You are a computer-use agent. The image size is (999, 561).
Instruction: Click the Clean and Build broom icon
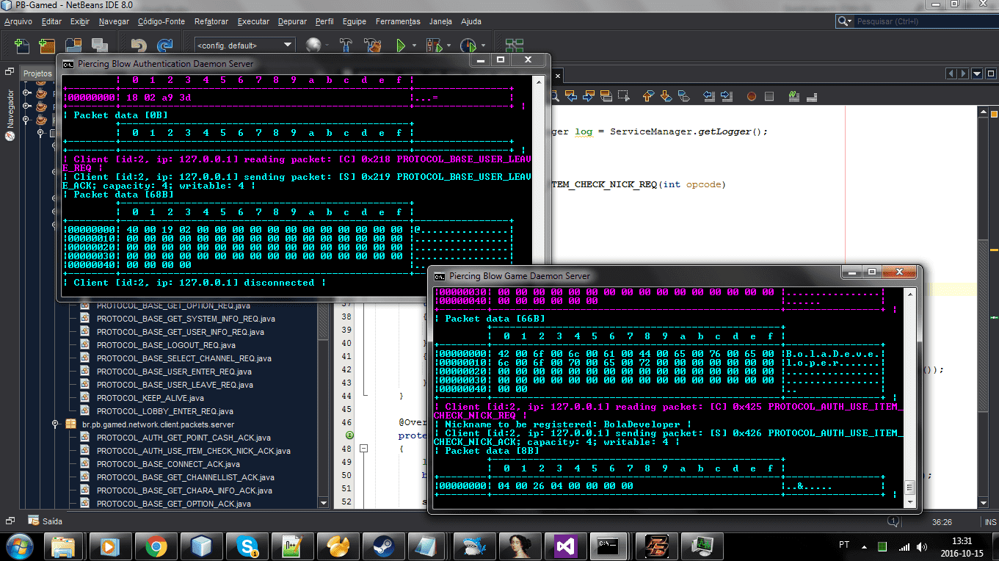tap(374, 46)
